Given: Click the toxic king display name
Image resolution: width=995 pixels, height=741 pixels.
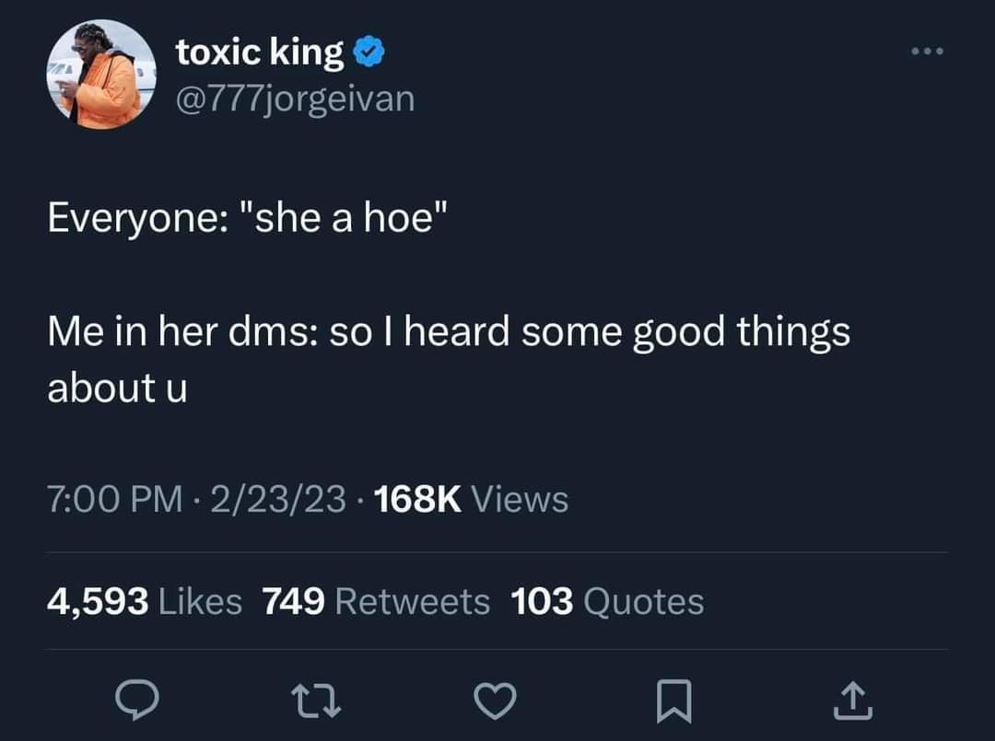Looking at the screenshot, I should [x=260, y=52].
